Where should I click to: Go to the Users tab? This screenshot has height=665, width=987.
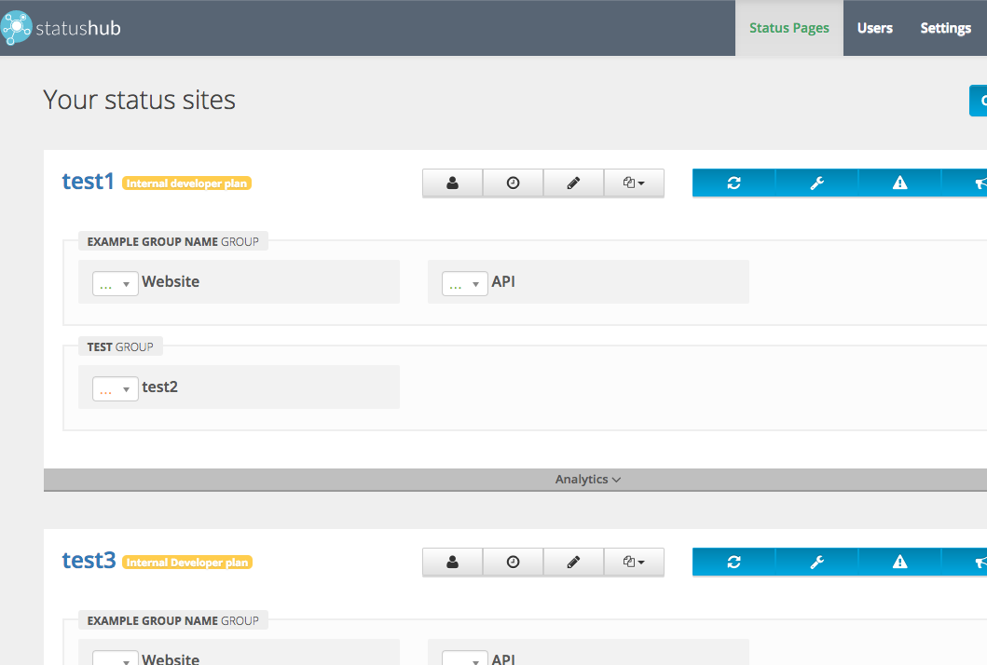tap(875, 28)
